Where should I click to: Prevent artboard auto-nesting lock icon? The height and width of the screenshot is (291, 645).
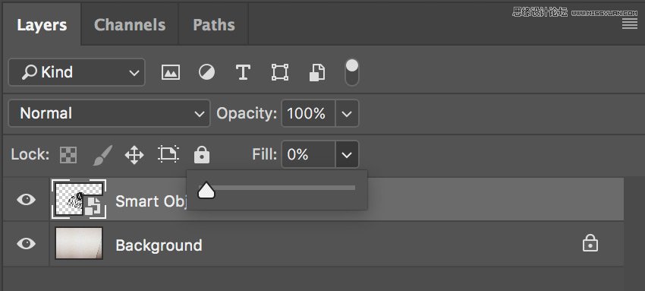(x=168, y=154)
